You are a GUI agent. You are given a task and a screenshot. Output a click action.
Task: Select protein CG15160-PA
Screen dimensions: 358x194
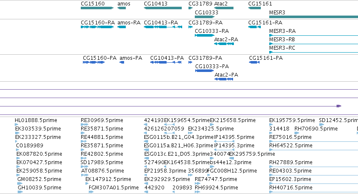coord(100,58)
